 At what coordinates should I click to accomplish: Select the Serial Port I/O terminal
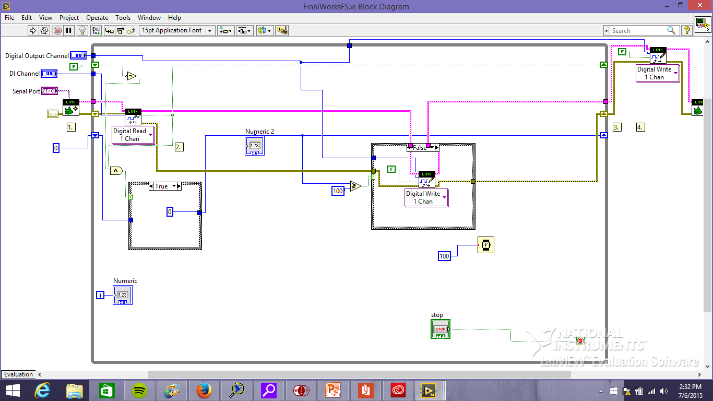pos(50,91)
